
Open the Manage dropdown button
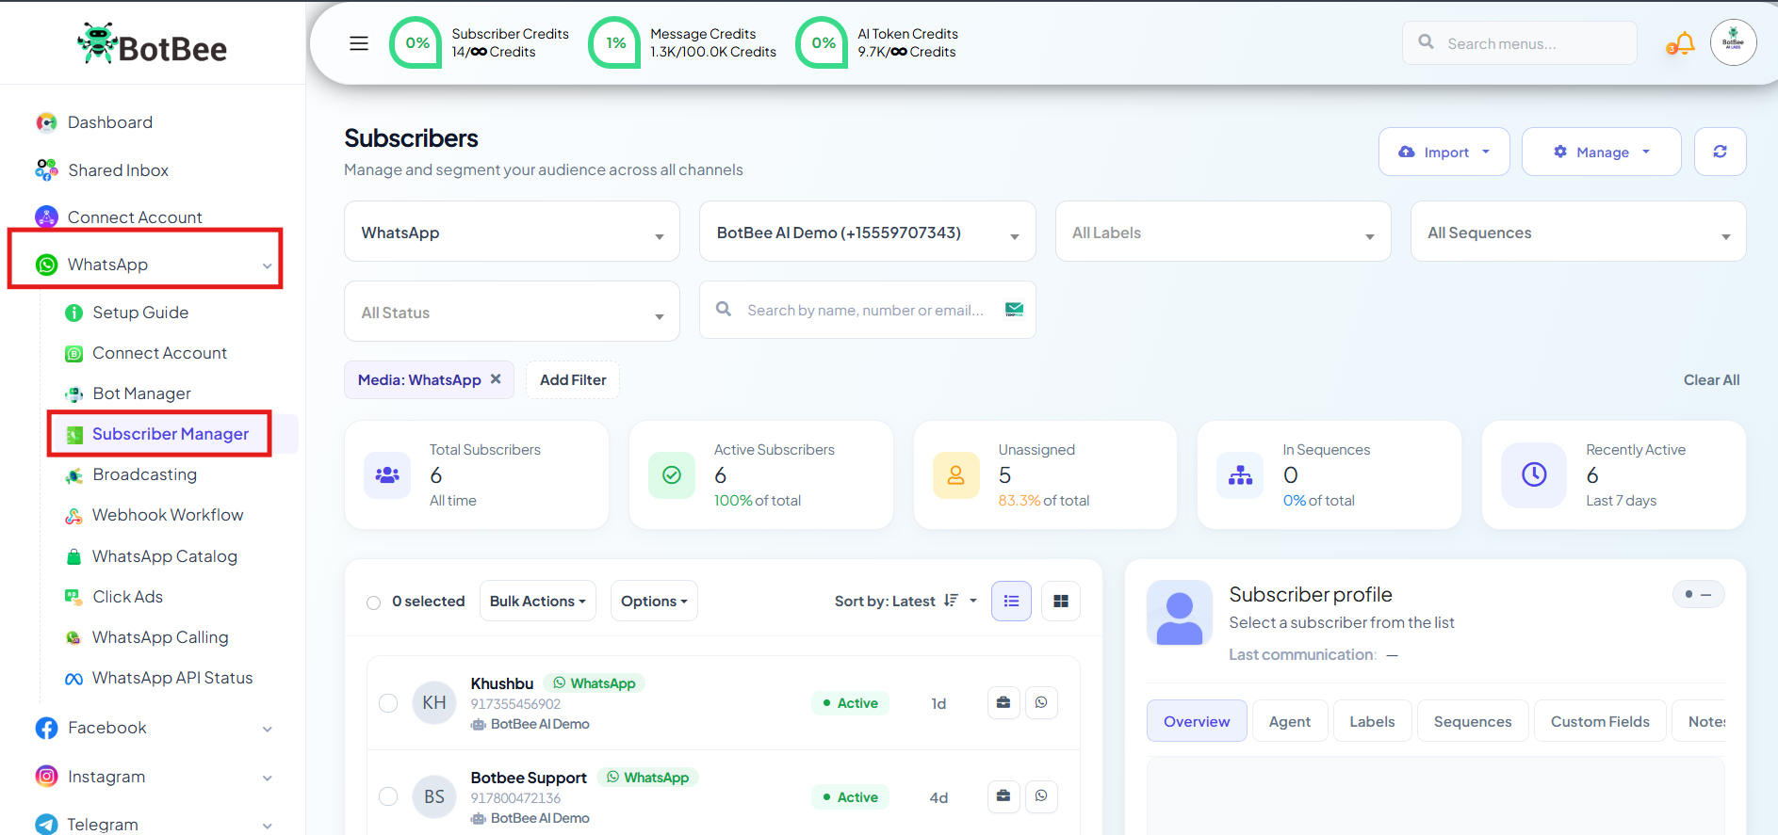(1602, 152)
